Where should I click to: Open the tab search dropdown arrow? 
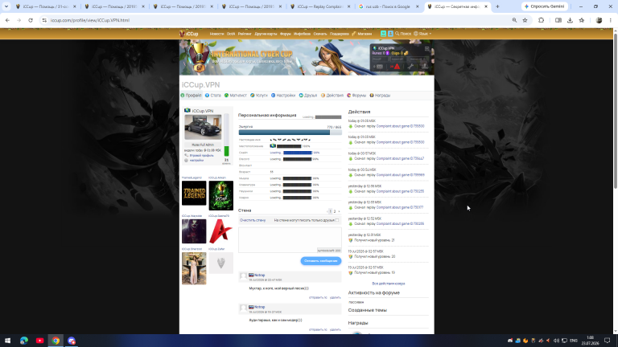6,6
